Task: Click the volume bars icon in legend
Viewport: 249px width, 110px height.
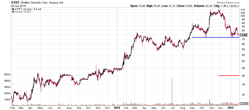Action: [13, 12]
